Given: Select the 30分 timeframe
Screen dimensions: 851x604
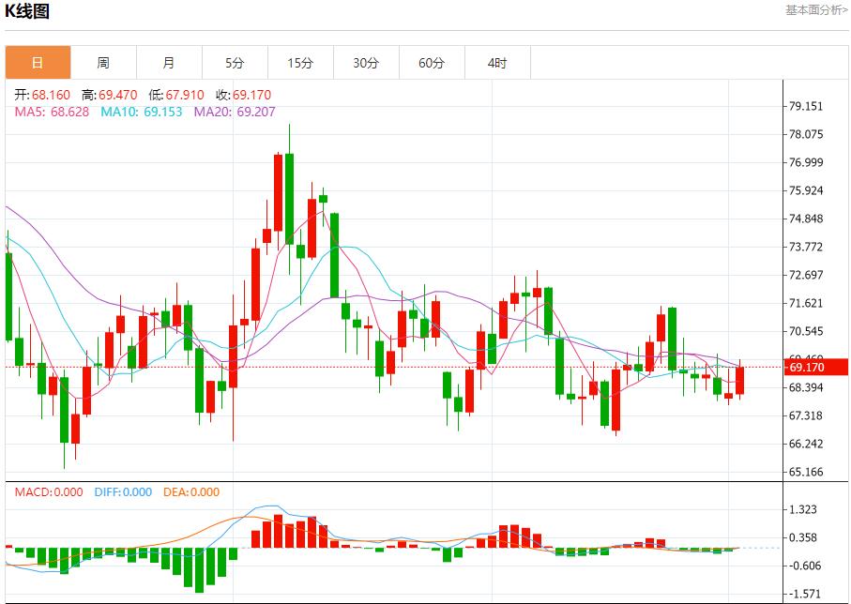Looking at the screenshot, I should pos(366,62).
